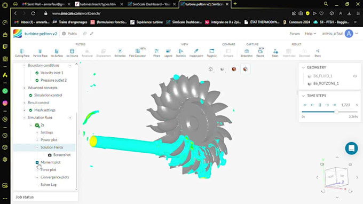363x204 pixels.
Task: Open the Animation filter
Action: click(120, 53)
